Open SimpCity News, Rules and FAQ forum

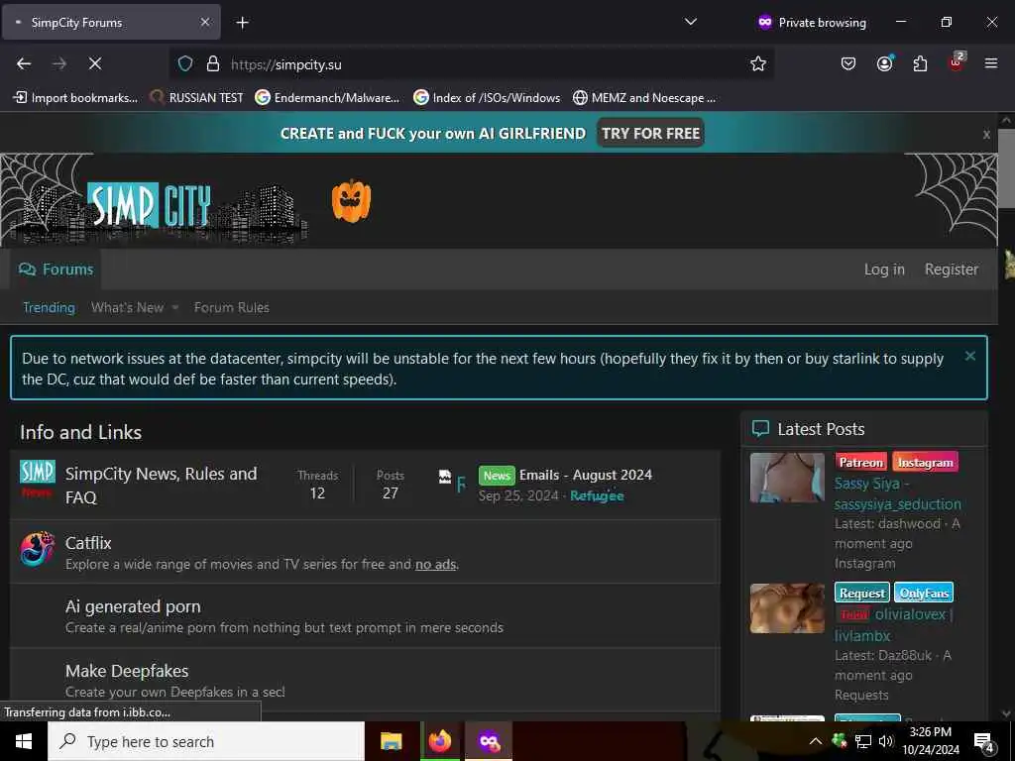tap(162, 486)
